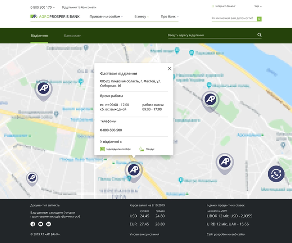Image resolution: width=292 pixels, height=243 pixels.
Task: Select the top-right AP branch map marker
Action: pyautogui.click(x=210, y=100)
